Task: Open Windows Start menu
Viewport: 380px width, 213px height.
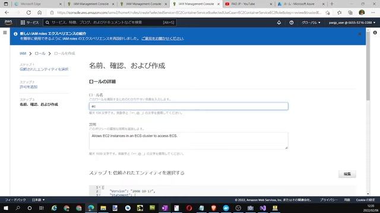Action: tap(6, 208)
